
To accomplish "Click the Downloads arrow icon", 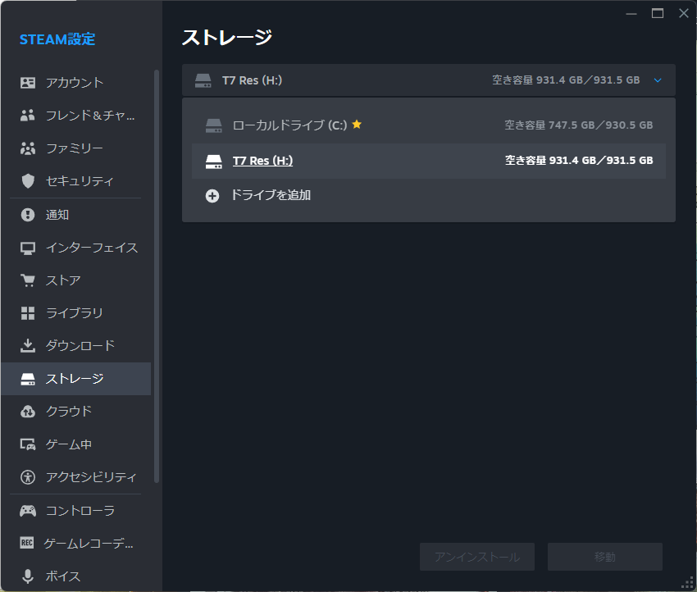I will pos(28,345).
